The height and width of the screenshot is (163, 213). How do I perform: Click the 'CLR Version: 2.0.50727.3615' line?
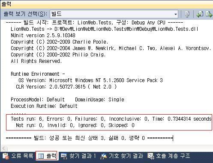point(66,87)
